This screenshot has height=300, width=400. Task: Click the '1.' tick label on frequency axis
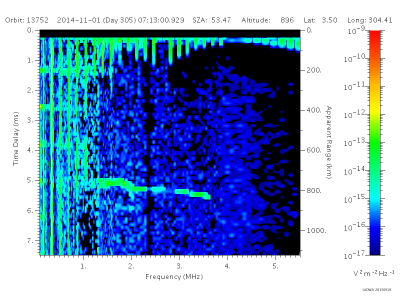tap(83, 266)
